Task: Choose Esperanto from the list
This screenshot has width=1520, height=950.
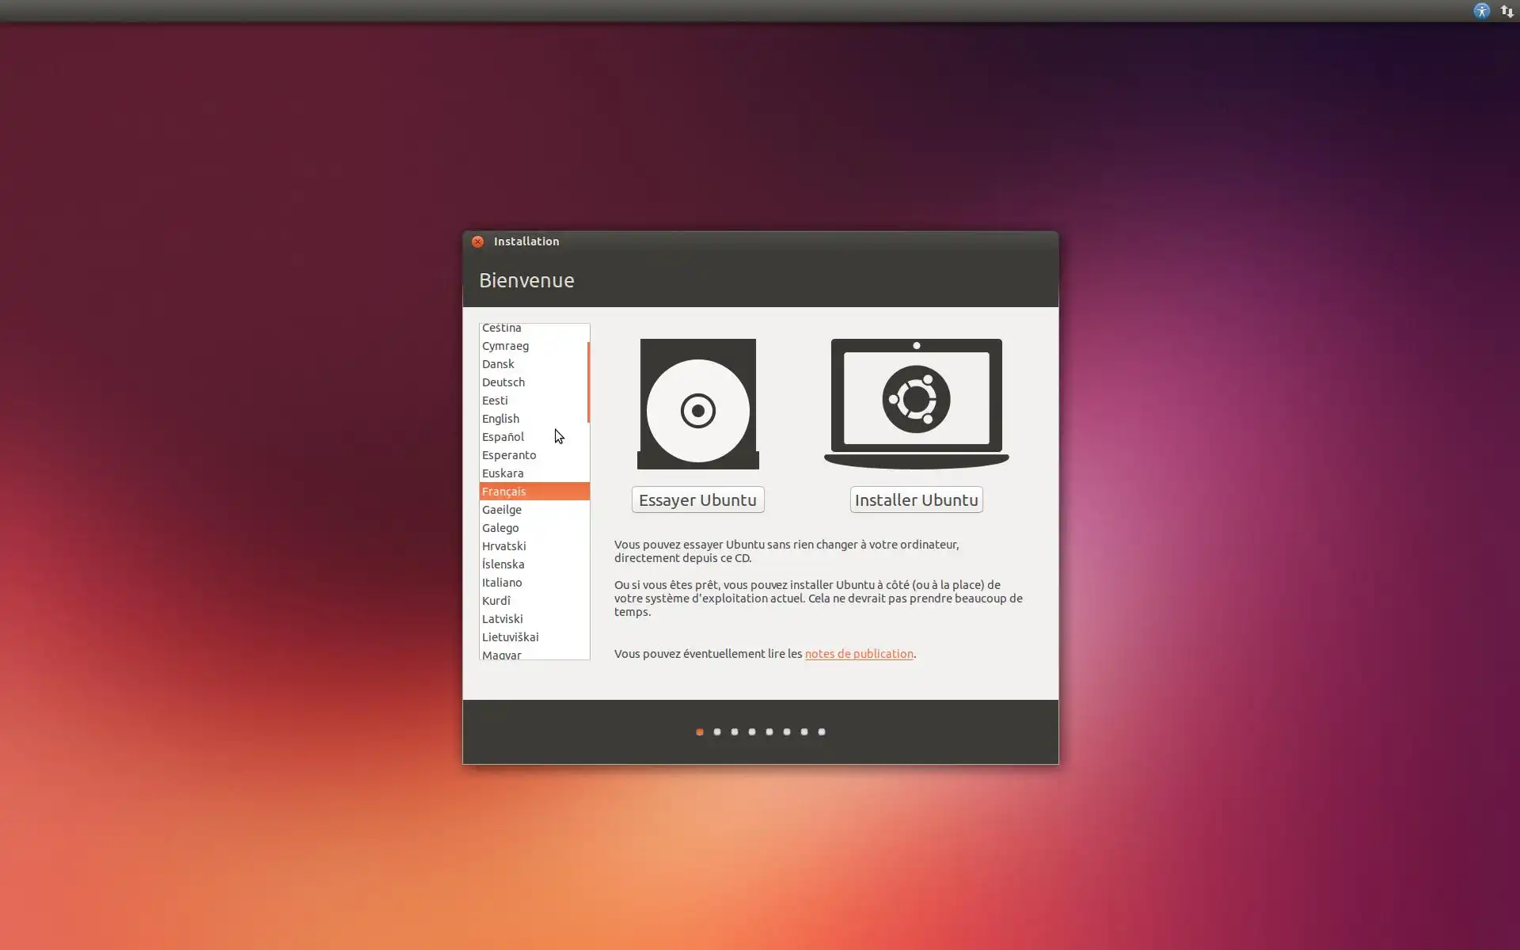Action: click(x=508, y=455)
